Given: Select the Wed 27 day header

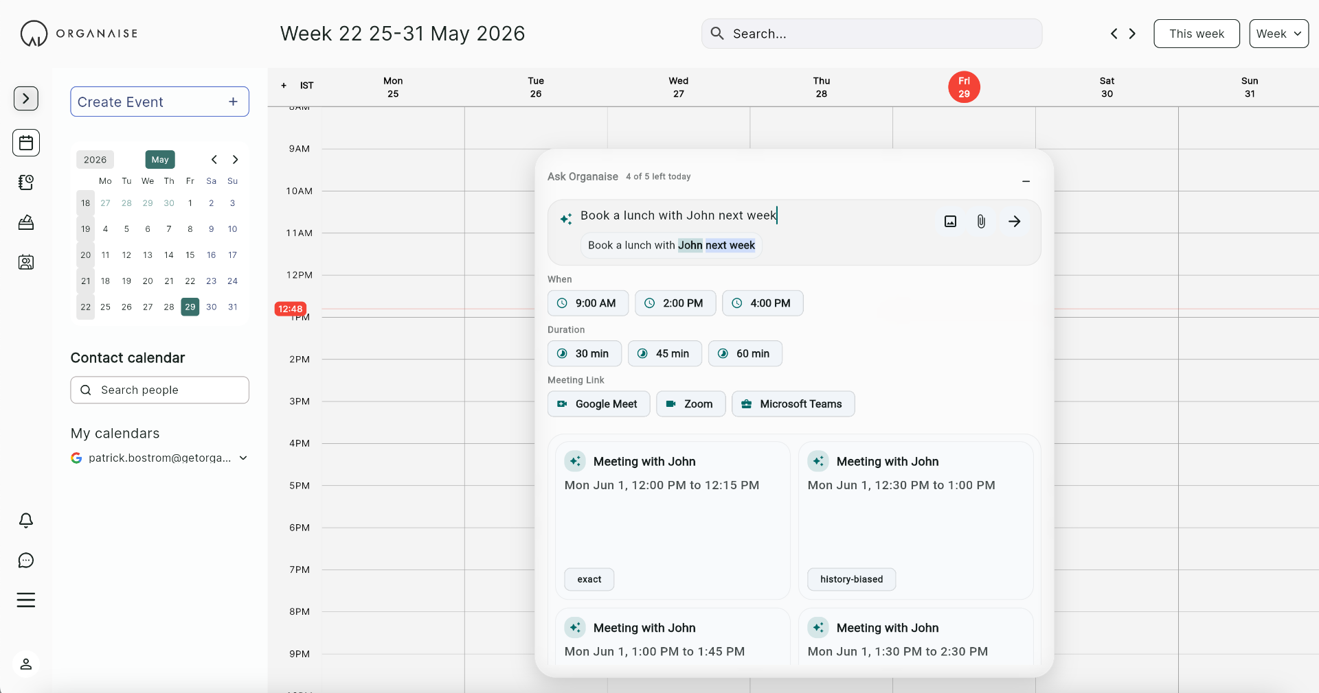Looking at the screenshot, I should pyautogui.click(x=679, y=87).
